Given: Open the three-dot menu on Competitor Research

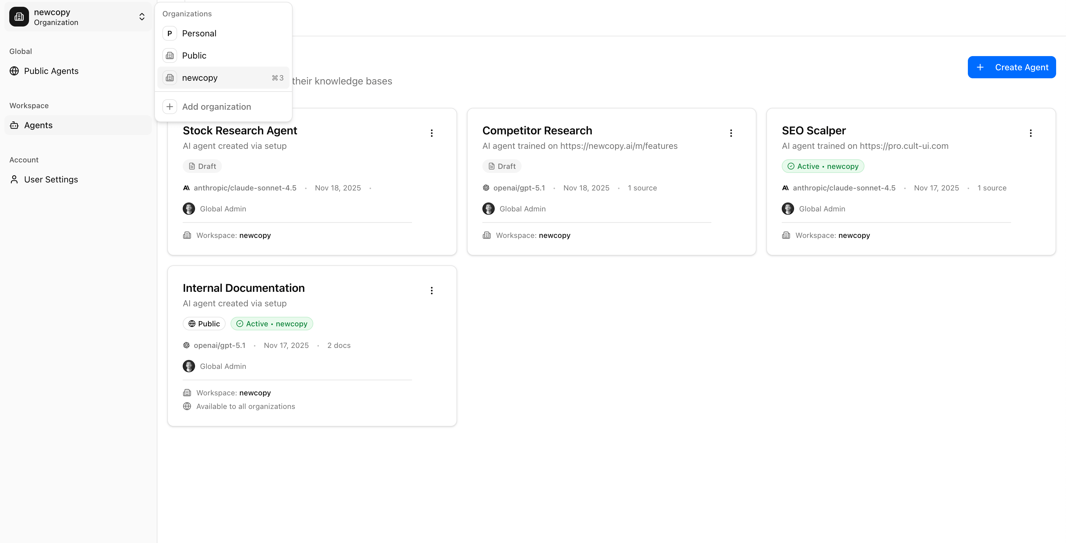Looking at the screenshot, I should [731, 133].
